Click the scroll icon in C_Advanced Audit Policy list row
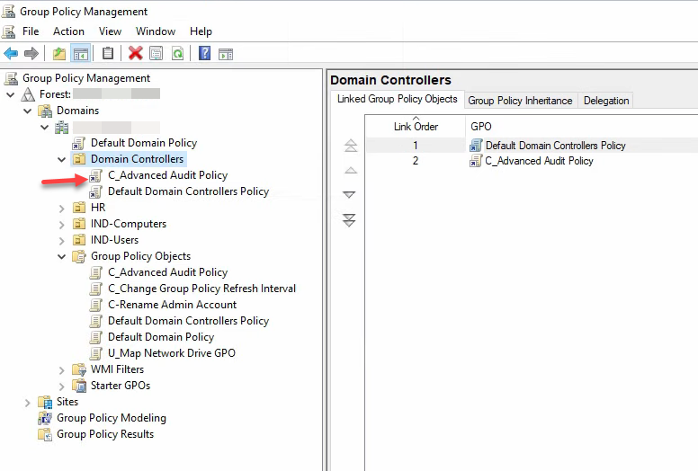698x471 pixels. click(476, 161)
